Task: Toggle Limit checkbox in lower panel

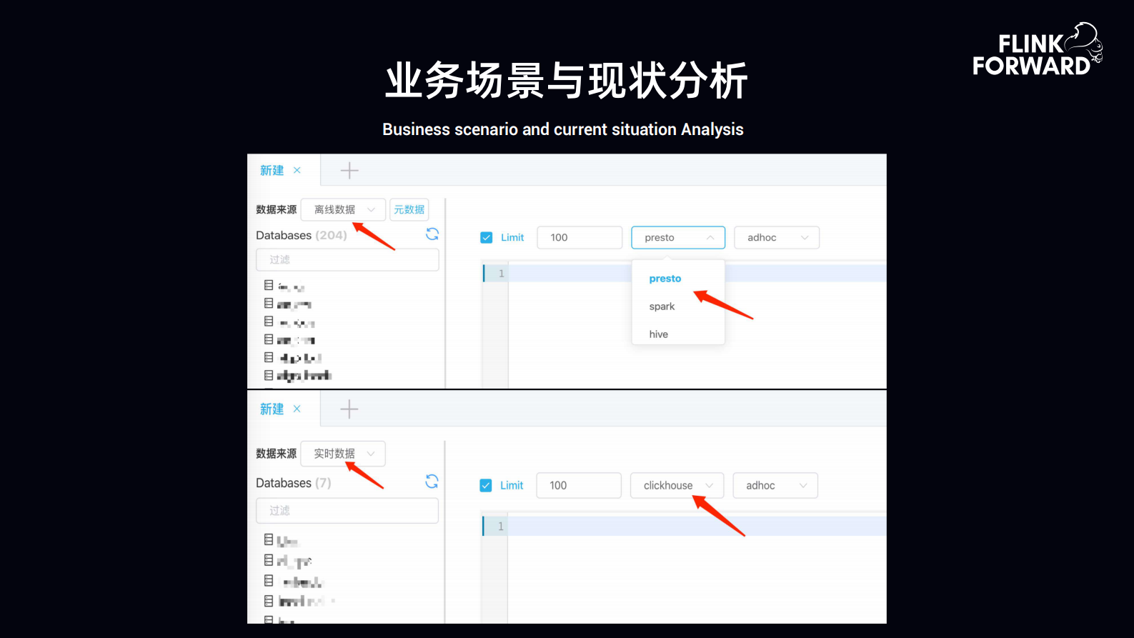Action: point(486,486)
